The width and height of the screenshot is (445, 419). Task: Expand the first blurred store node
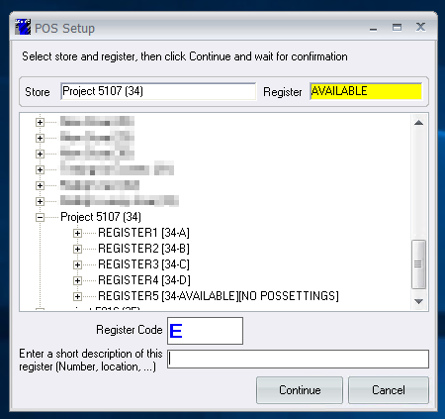pyautogui.click(x=40, y=122)
